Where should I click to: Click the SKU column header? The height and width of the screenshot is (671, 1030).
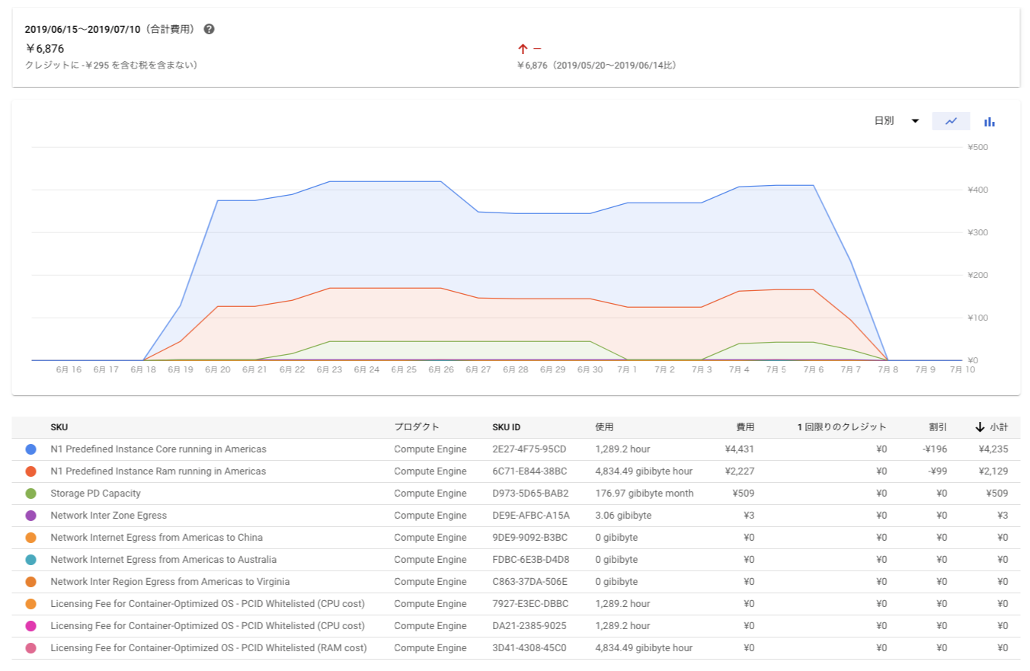pos(59,427)
